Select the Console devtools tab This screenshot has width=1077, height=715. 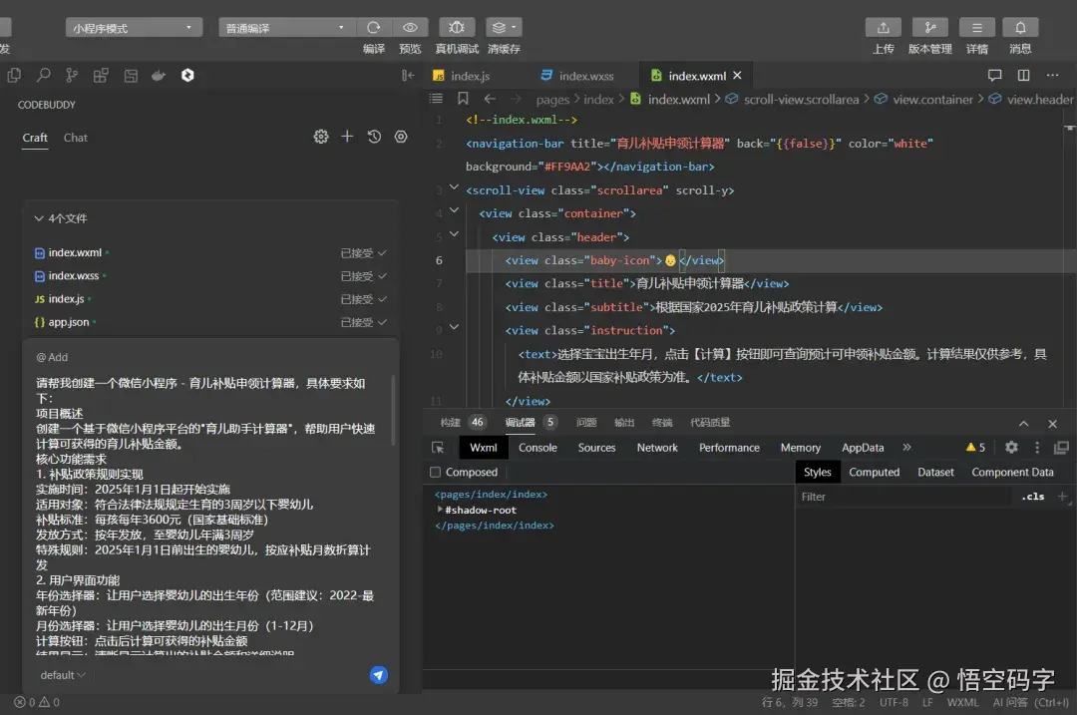click(538, 448)
